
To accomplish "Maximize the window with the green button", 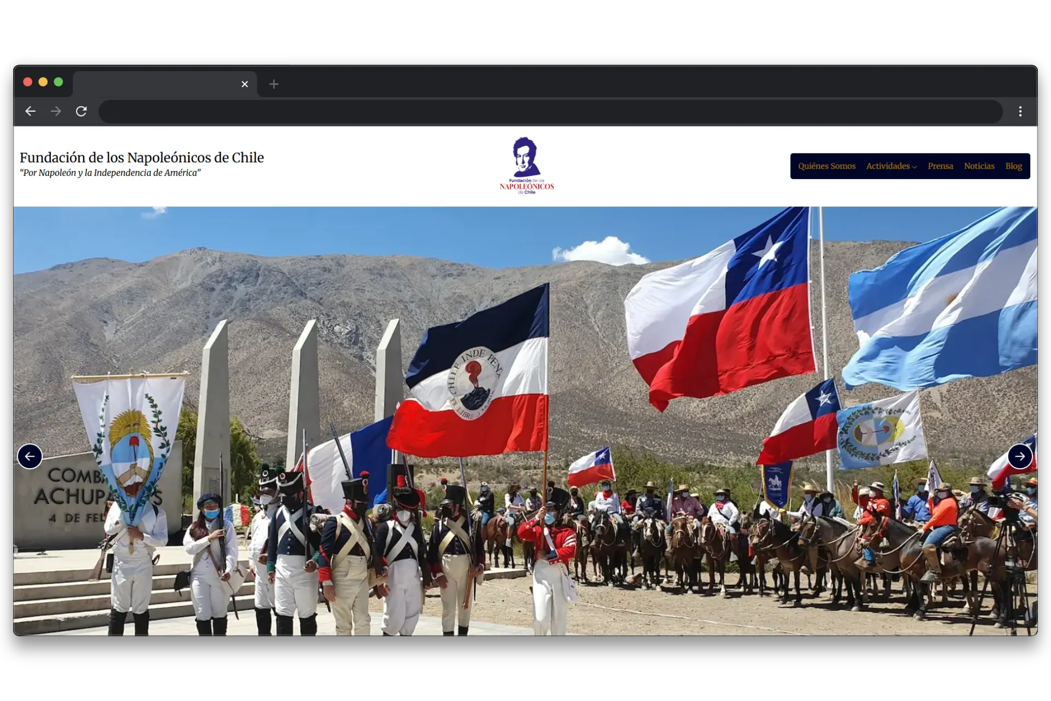I will coord(58,82).
